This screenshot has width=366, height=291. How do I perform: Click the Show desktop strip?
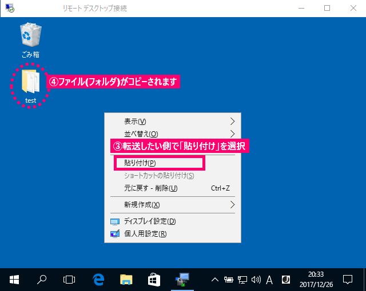(x=365, y=280)
